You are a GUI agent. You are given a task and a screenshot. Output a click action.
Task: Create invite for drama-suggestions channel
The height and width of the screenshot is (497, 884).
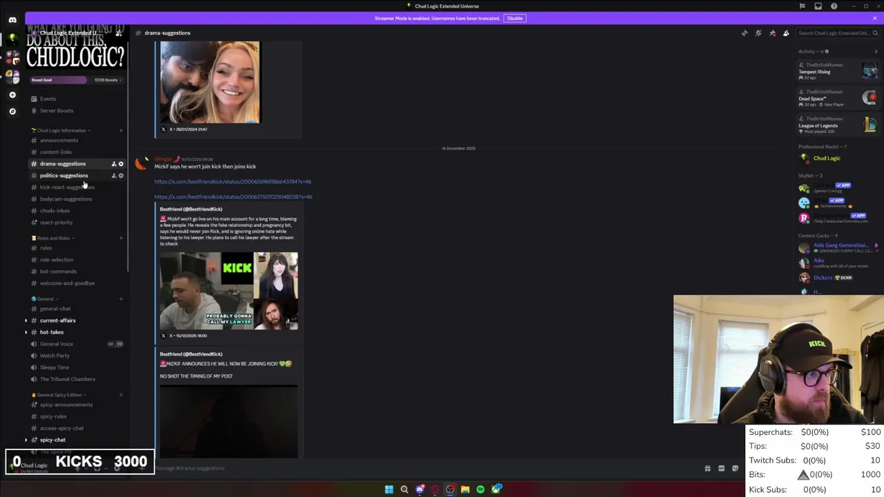pyautogui.click(x=114, y=164)
